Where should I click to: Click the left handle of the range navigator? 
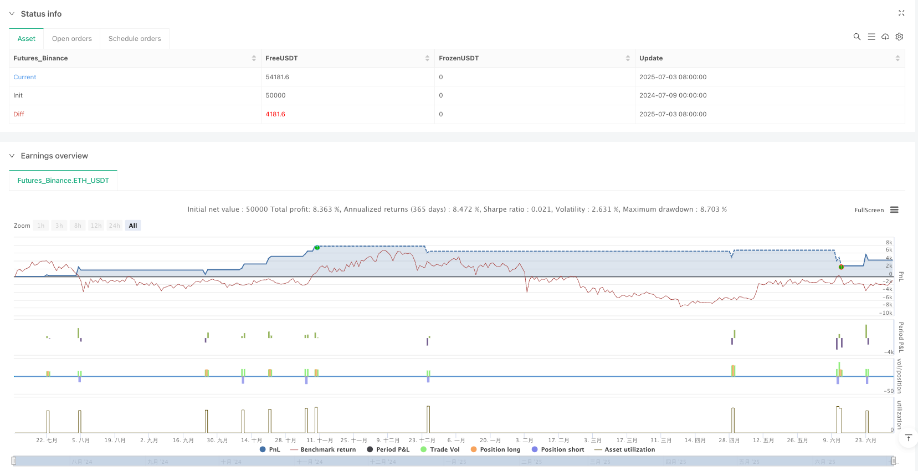click(14, 461)
